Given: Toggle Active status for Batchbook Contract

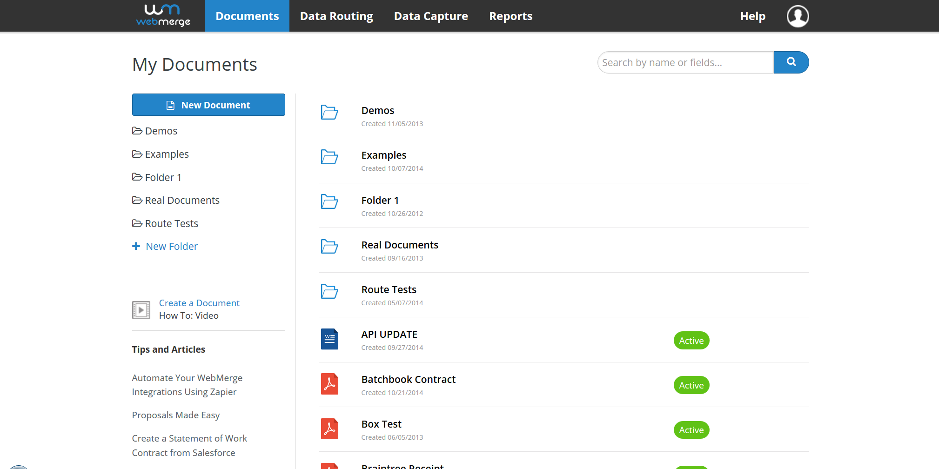Looking at the screenshot, I should tap(691, 385).
